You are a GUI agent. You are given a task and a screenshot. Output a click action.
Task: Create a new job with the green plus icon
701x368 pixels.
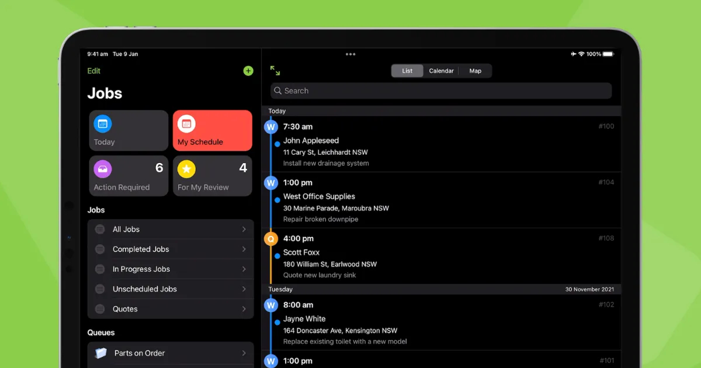click(248, 71)
